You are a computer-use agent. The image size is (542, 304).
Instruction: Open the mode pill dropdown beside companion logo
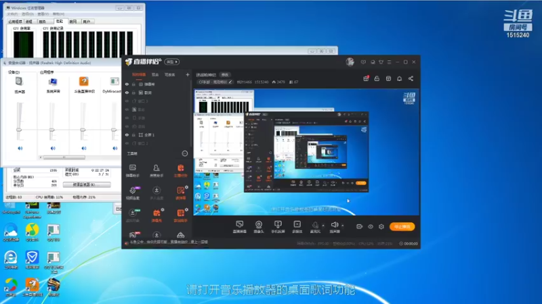pyautogui.click(x=172, y=62)
